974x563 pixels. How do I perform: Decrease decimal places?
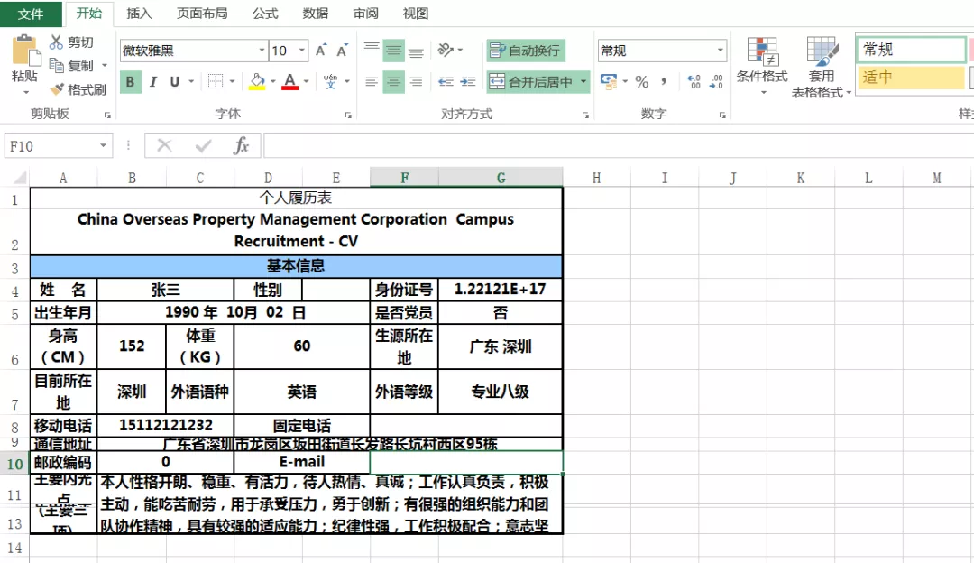click(716, 81)
